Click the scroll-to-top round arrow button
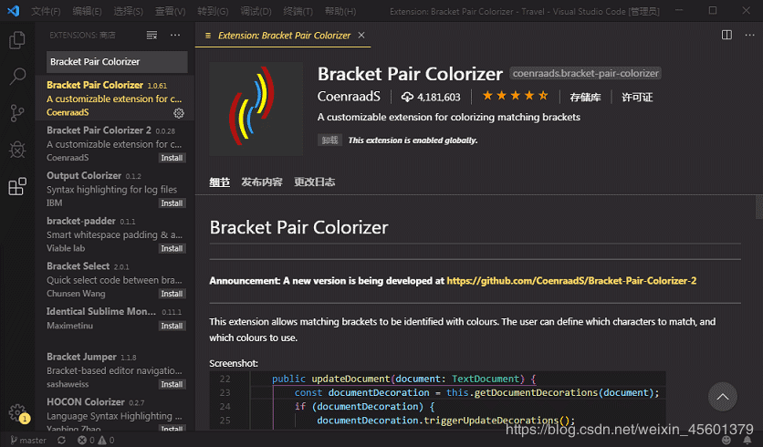This screenshot has height=447, width=763. [723, 397]
